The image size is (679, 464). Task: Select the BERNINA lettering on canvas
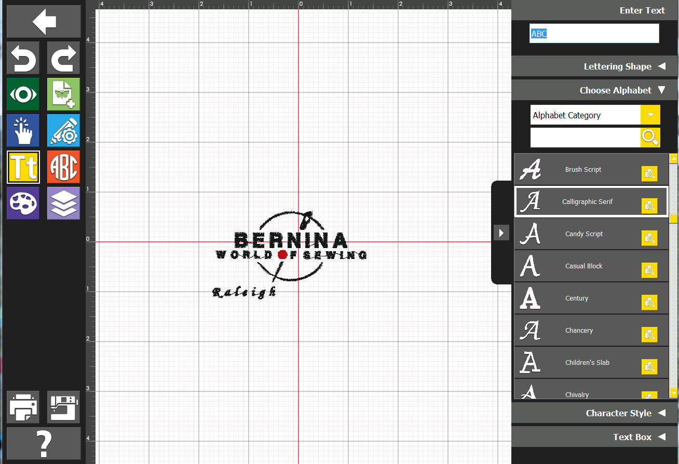click(291, 240)
